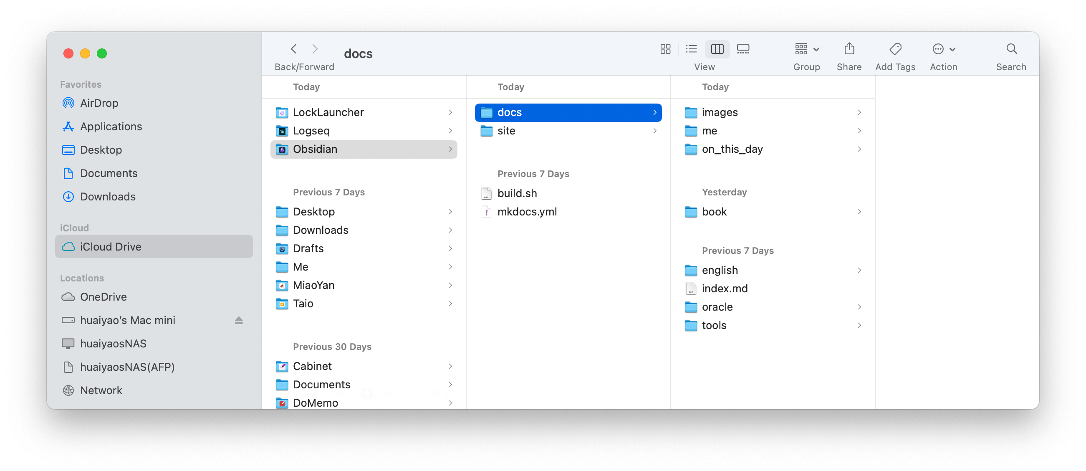Select the Logseq folder
This screenshot has width=1086, height=471.
pyautogui.click(x=364, y=131)
